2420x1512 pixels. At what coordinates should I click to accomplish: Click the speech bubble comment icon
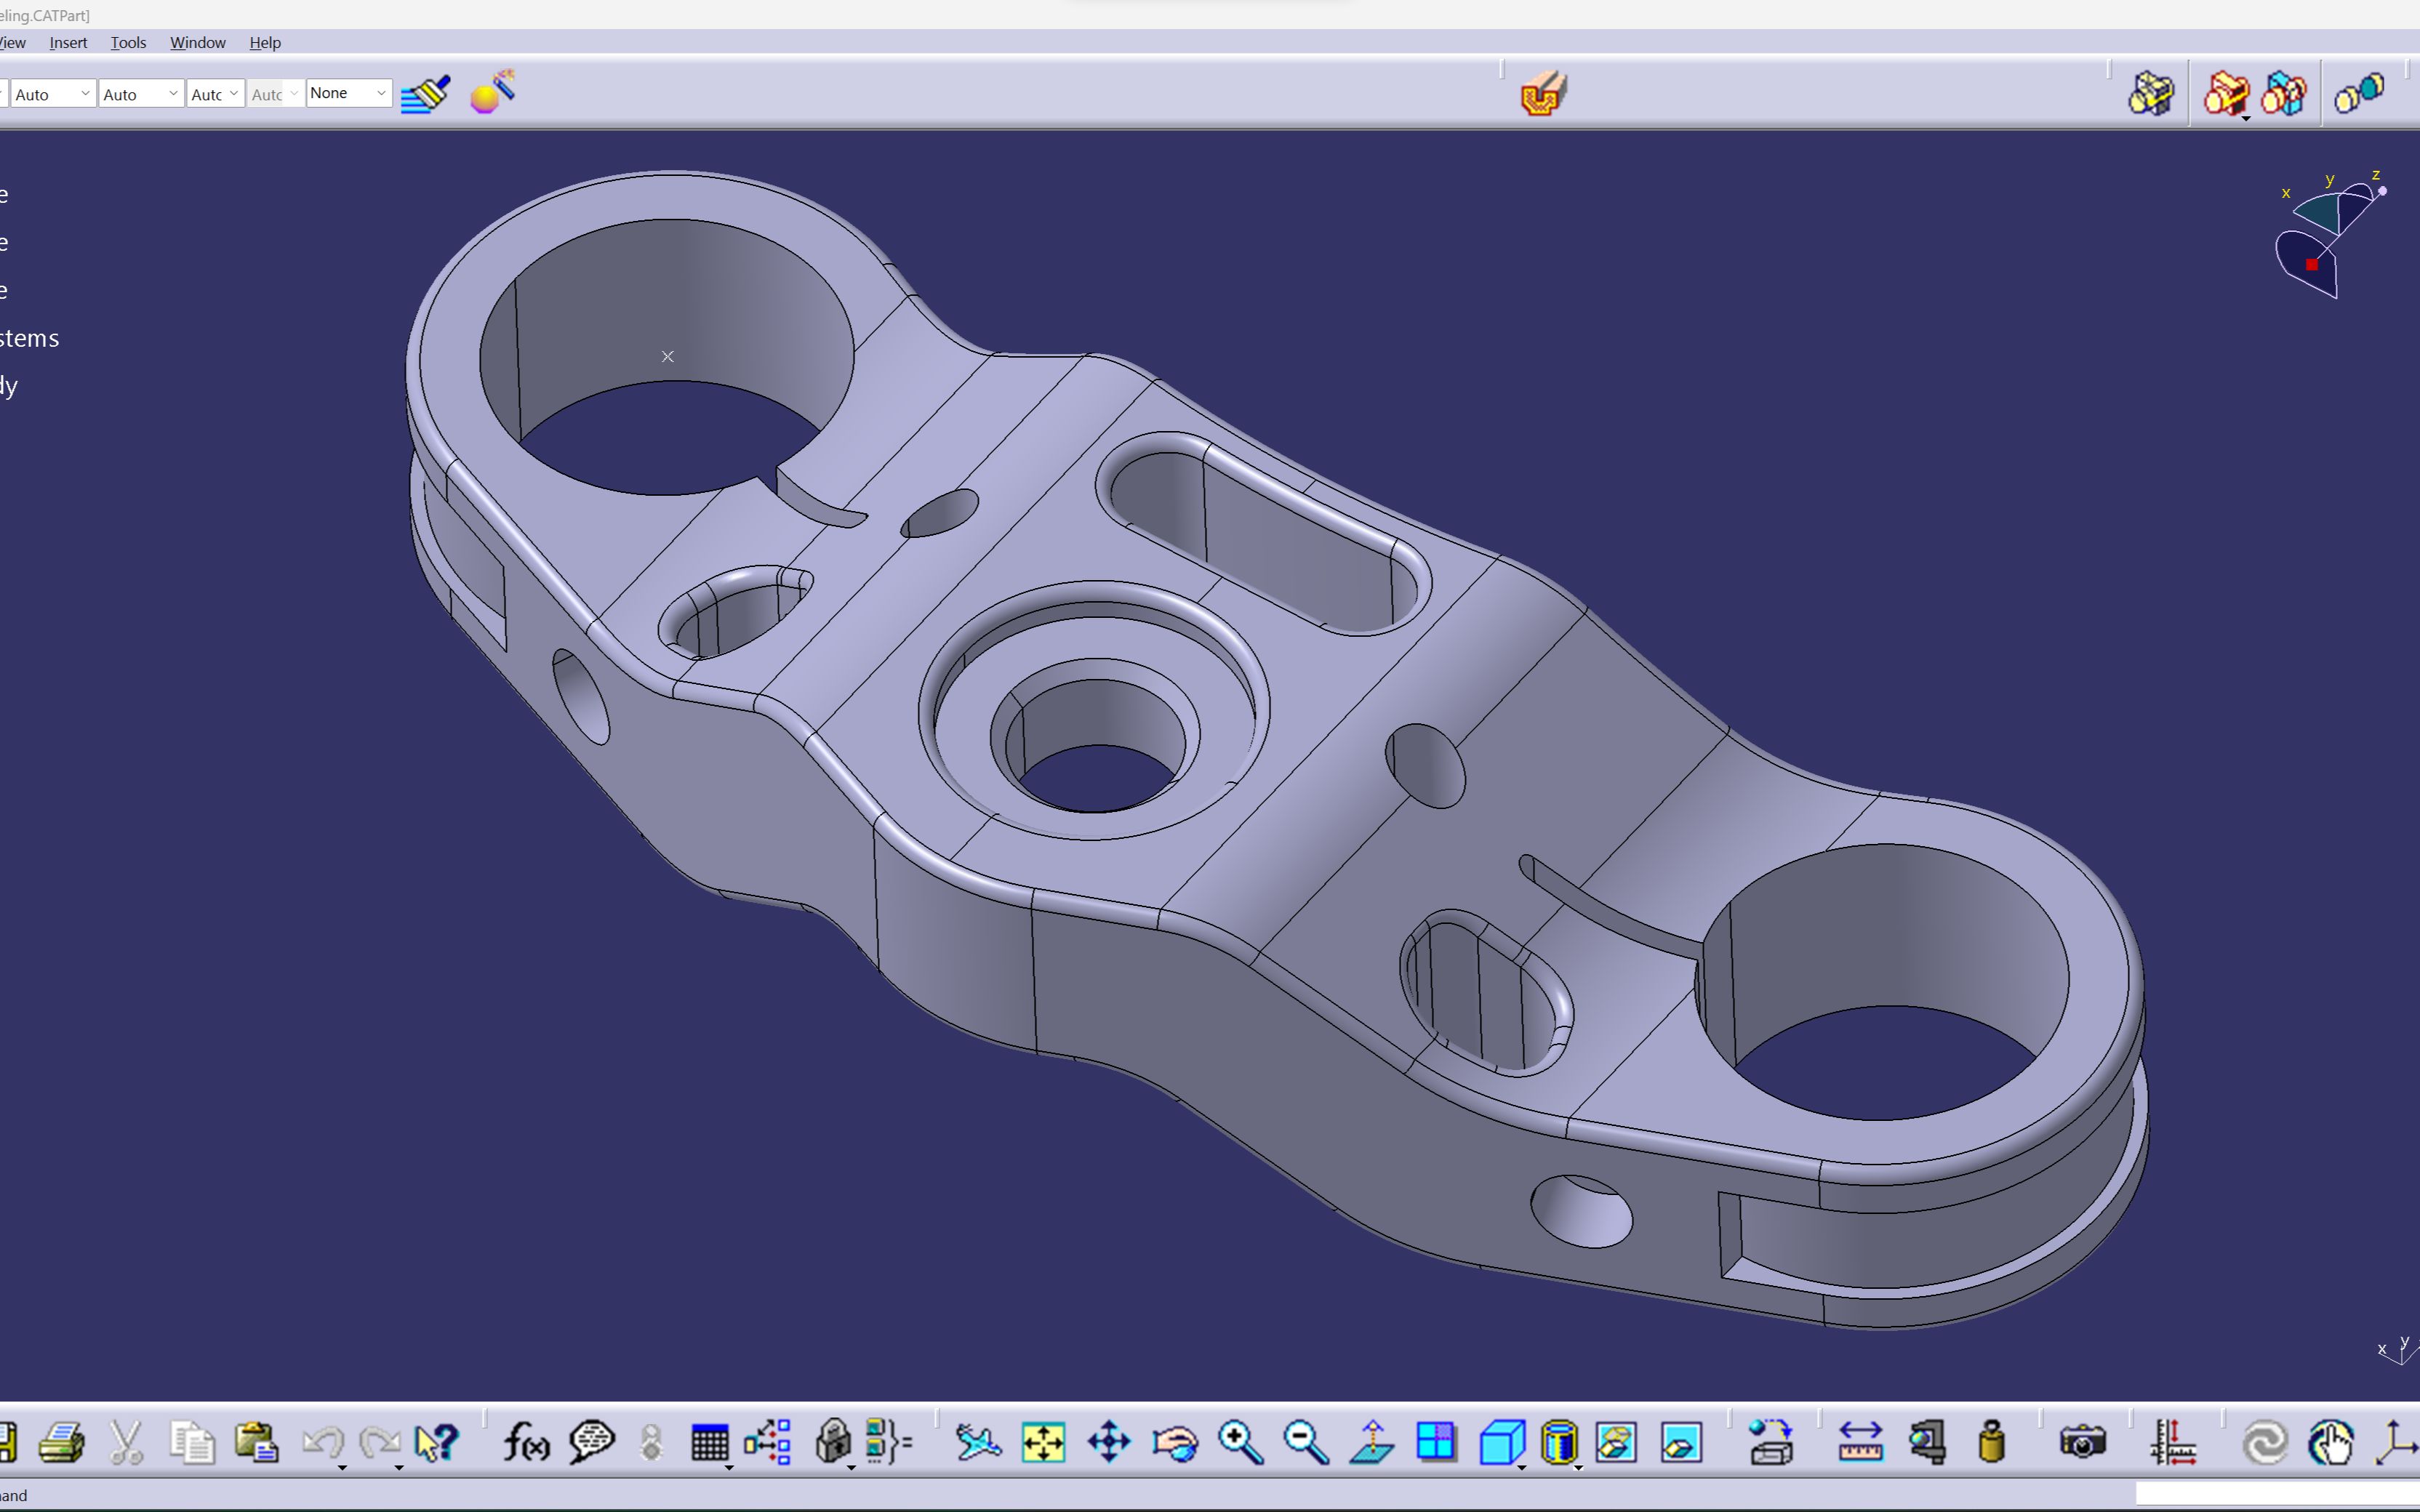click(x=591, y=1442)
